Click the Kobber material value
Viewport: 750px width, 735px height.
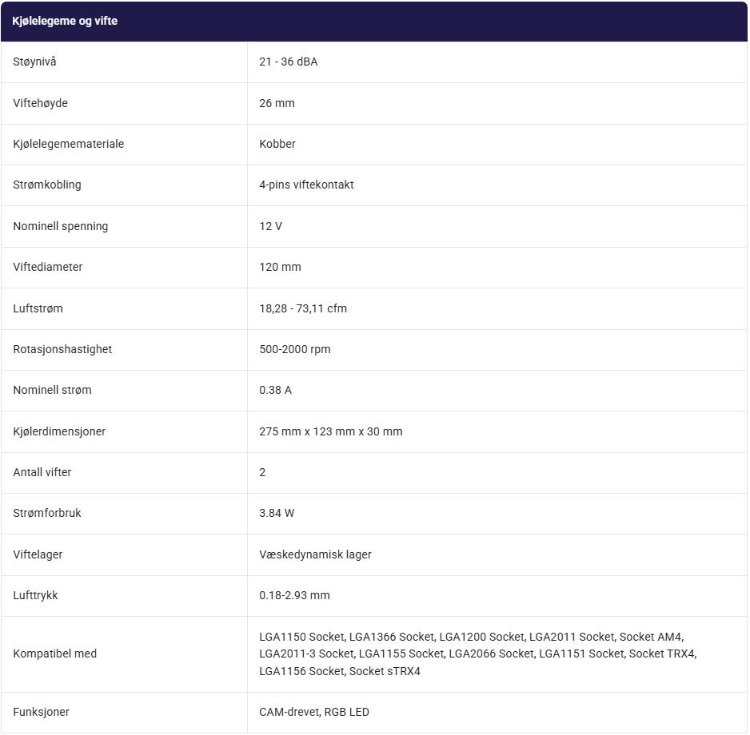277,144
